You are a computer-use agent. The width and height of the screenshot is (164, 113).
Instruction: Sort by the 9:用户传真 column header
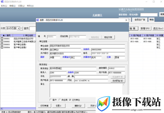[x=149, y=35]
